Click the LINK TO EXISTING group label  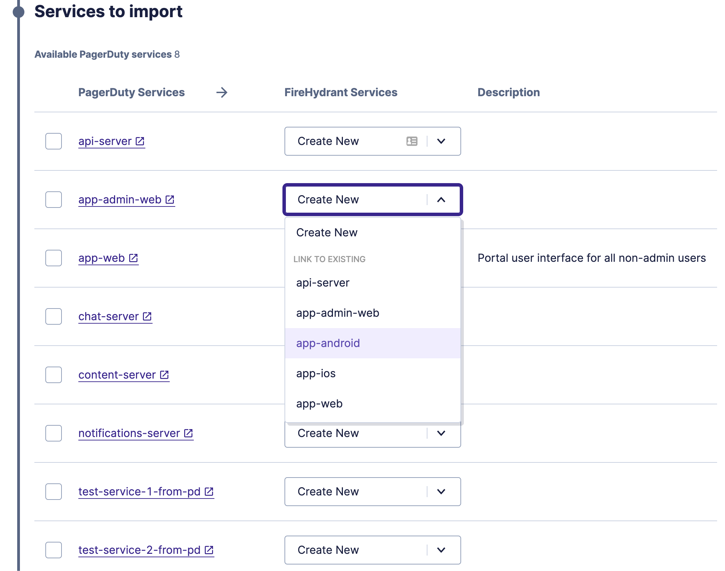[330, 259]
